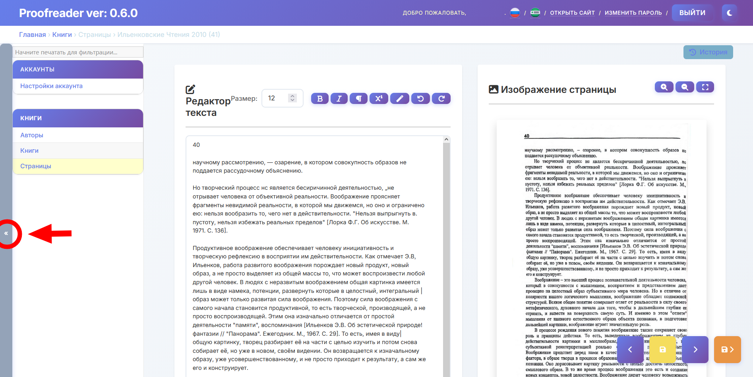Open page image in fullscreen

pyautogui.click(x=705, y=87)
